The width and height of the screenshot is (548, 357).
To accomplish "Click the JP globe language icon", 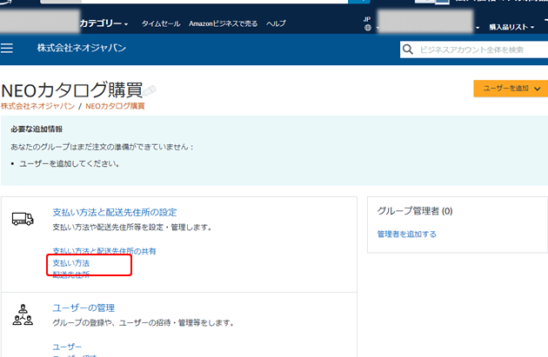I will (367, 28).
